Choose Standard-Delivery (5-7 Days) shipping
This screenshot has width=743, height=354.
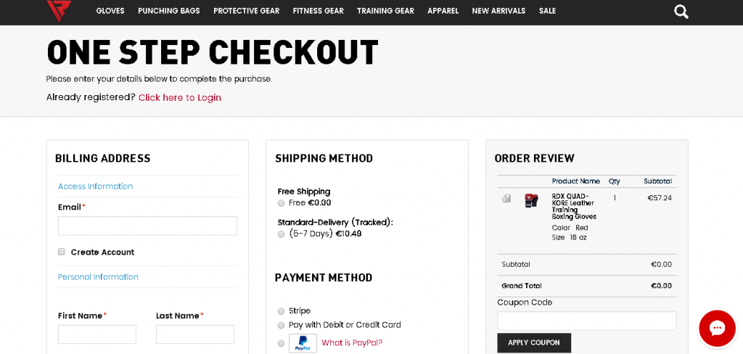(281, 234)
